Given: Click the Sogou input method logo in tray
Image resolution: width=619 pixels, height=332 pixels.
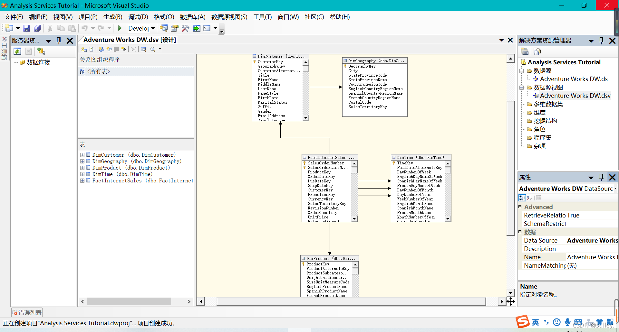Looking at the screenshot, I should (522, 322).
